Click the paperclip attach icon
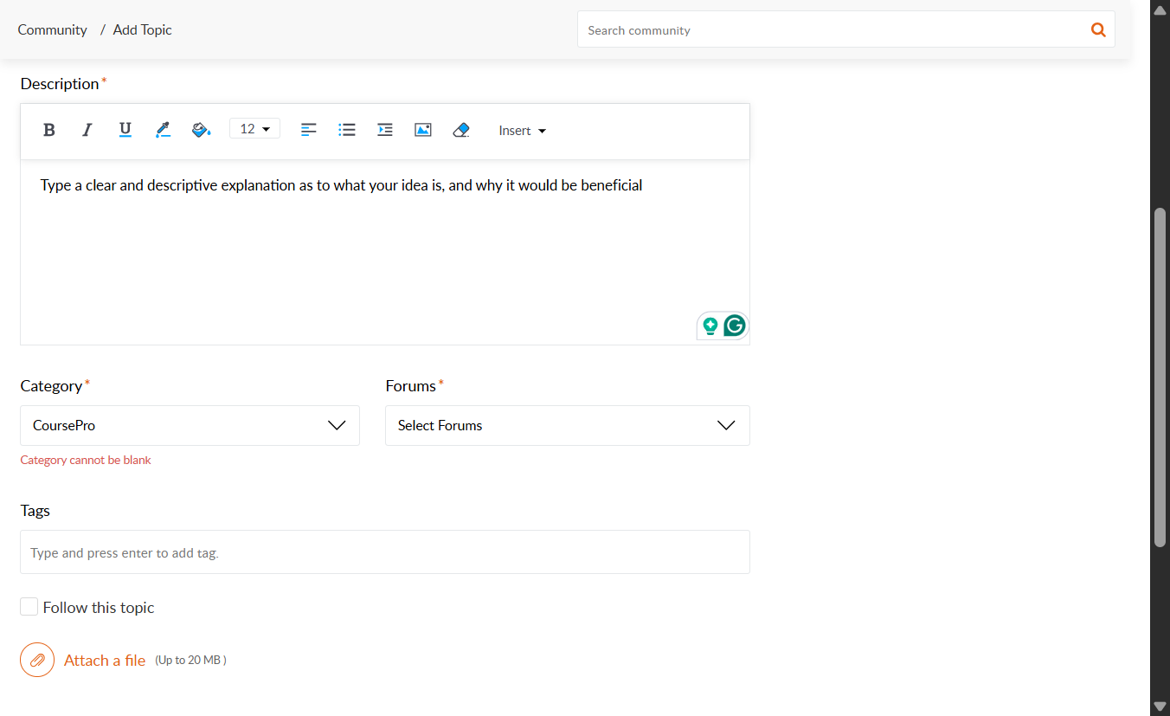The height and width of the screenshot is (716, 1170). pos(37,660)
